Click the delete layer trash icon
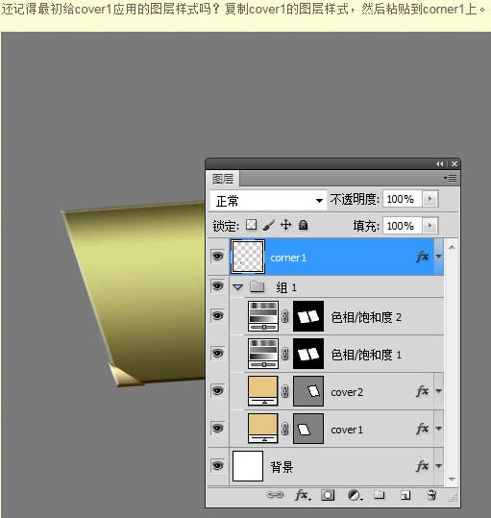 431,495
